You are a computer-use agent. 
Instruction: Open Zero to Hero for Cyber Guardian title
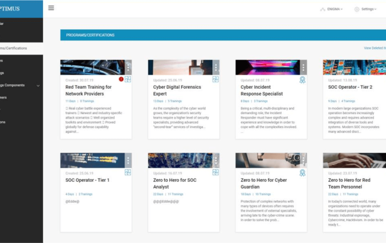264,183
